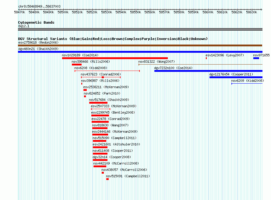Open esv1423096 (Levy2007) variant label

(225, 55)
